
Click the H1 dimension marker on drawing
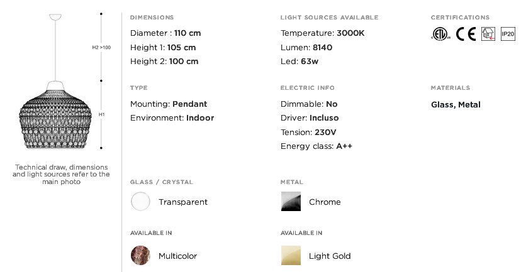pyautogui.click(x=101, y=114)
